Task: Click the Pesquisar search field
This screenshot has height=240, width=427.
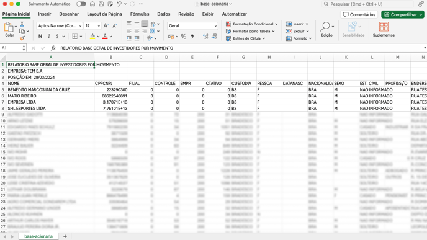Action: [367, 4]
